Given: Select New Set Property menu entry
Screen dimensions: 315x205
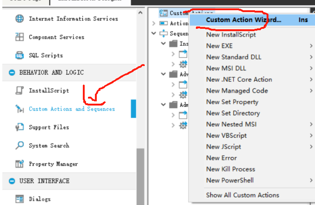Looking at the screenshot, I should coord(252,102).
